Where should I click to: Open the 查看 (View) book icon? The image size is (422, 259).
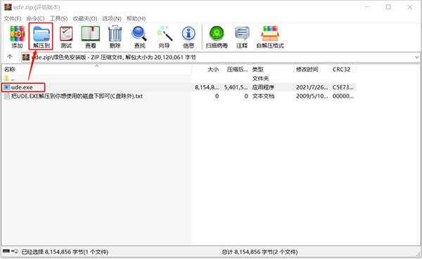coord(91,37)
